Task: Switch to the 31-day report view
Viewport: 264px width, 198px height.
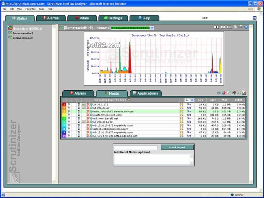Action: coord(229,27)
